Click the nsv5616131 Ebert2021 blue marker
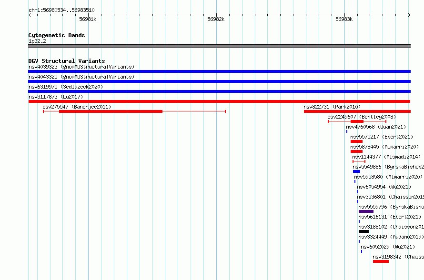 click(359, 221)
